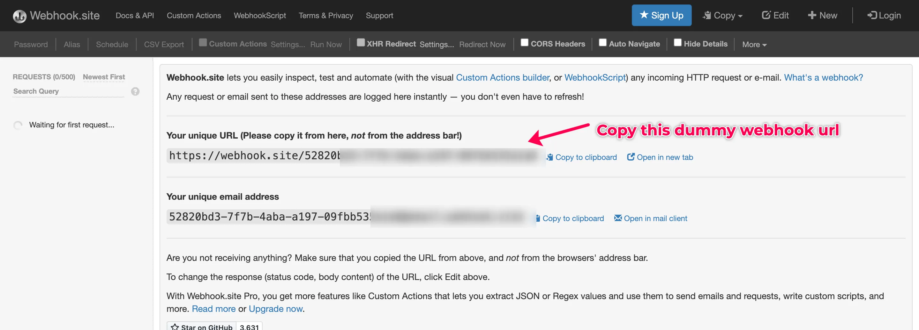Toggle the XHR Redirect checkbox

coord(361,42)
